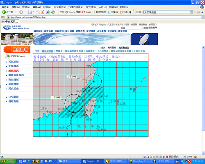Open the 檢視(V) menu
205x164 pixels.
[26, 7]
